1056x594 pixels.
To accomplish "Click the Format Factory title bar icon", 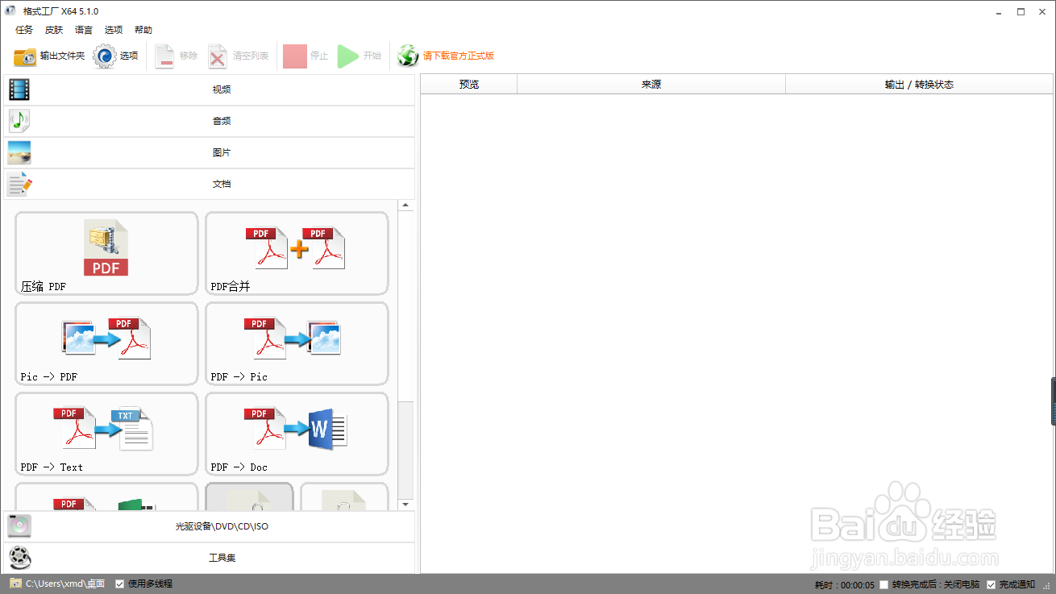I will pyautogui.click(x=10, y=10).
